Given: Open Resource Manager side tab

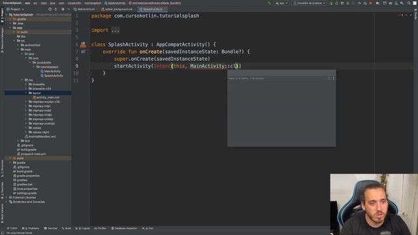Looking at the screenshot, I should tap(2, 40).
